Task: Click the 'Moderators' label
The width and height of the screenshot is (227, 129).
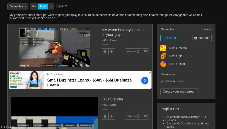Action: (x=168, y=74)
